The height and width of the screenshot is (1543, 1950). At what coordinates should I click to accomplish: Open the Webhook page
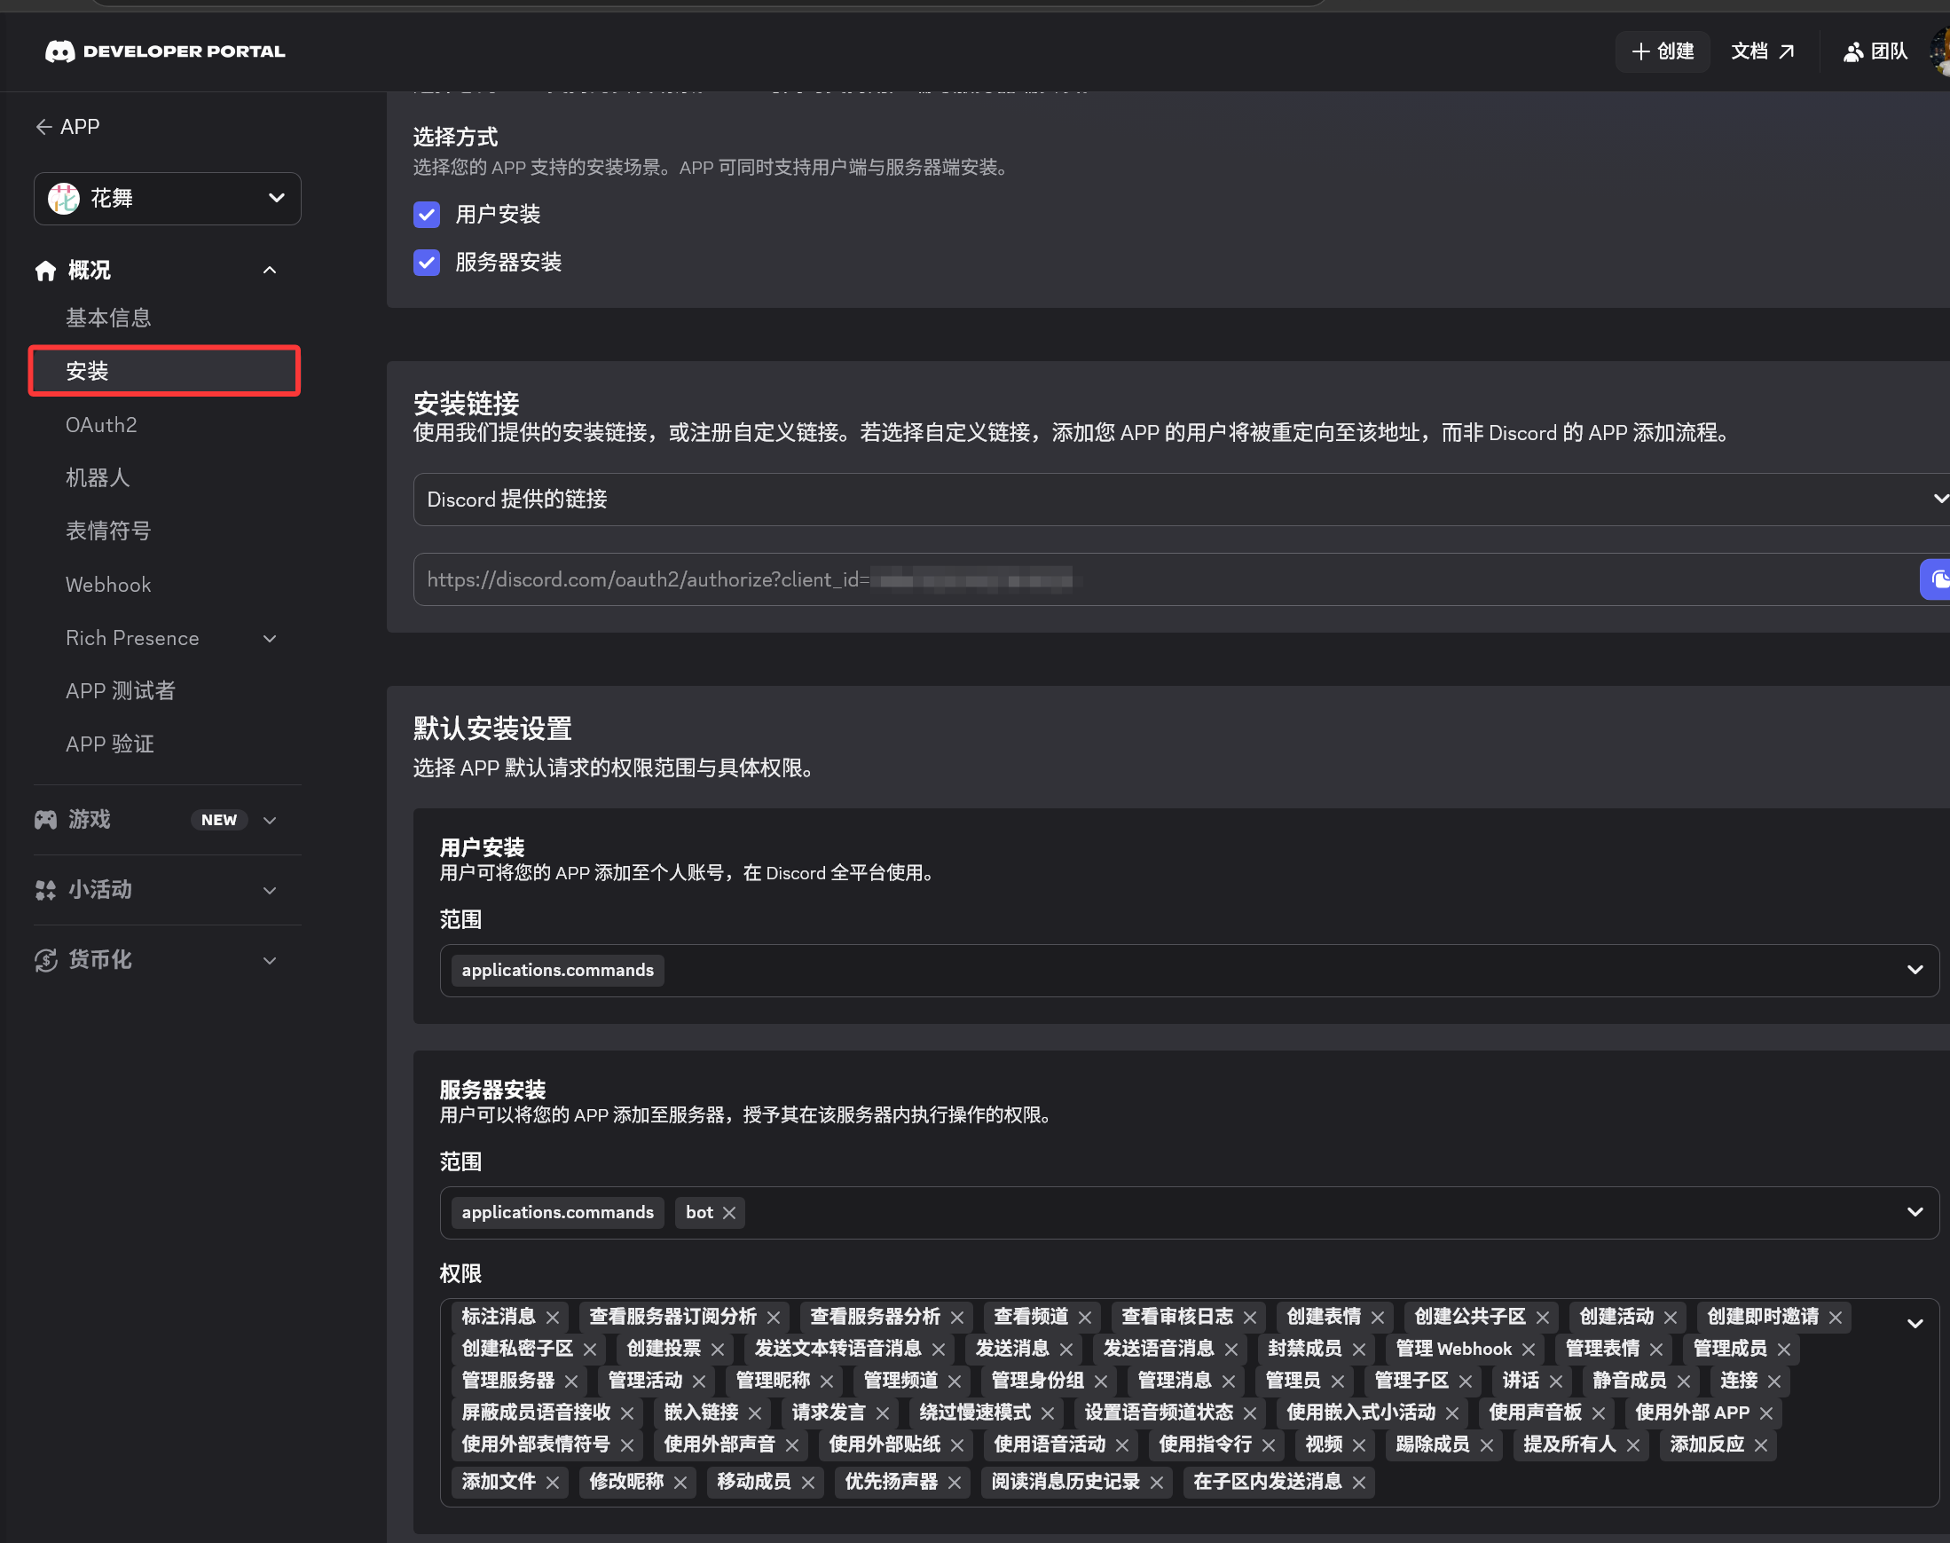click(x=108, y=585)
